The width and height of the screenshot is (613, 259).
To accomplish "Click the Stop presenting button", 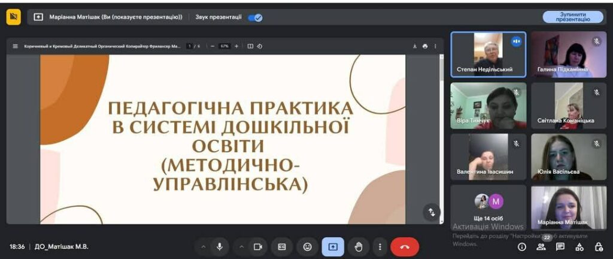I will [572, 17].
